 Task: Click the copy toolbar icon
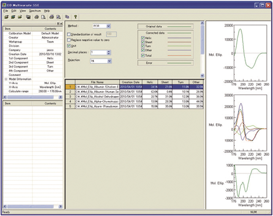pyautogui.click(x=67, y=17)
